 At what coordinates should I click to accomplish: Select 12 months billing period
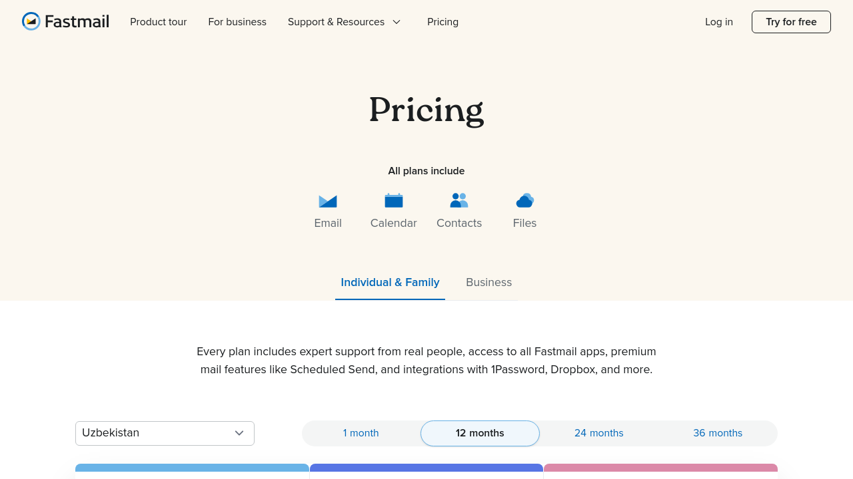click(x=480, y=433)
